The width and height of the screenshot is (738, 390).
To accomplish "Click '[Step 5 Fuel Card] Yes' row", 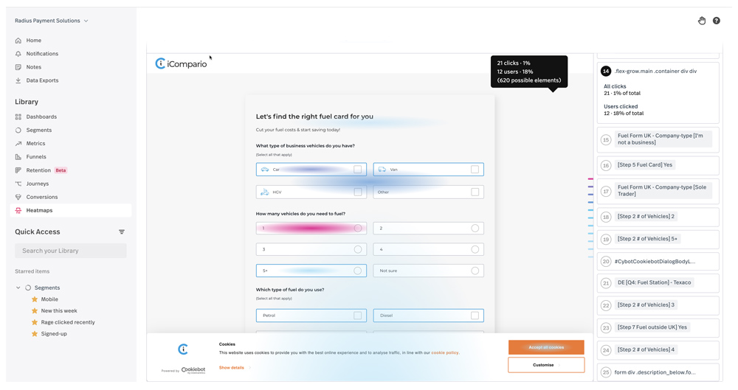I will click(x=658, y=165).
